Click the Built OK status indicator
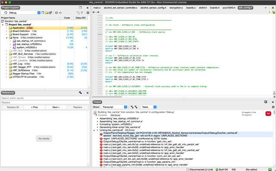The width and height of the screenshot is (276, 171). [x=222, y=169]
